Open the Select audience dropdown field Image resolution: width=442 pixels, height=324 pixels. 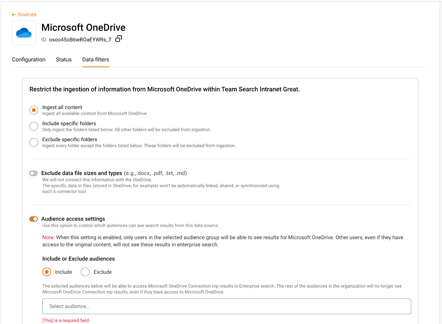click(226, 306)
